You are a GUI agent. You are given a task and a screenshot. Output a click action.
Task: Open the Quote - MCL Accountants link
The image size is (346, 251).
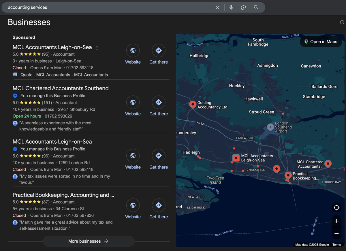click(64, 75)
